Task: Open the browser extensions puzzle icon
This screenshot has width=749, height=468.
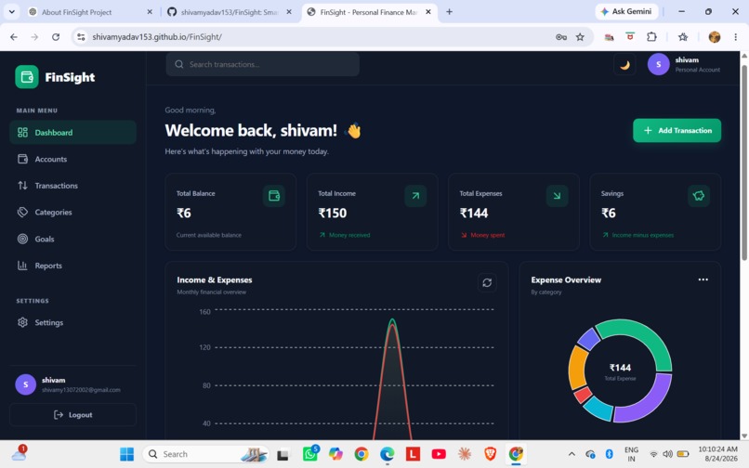Action: tap(651, 37)
